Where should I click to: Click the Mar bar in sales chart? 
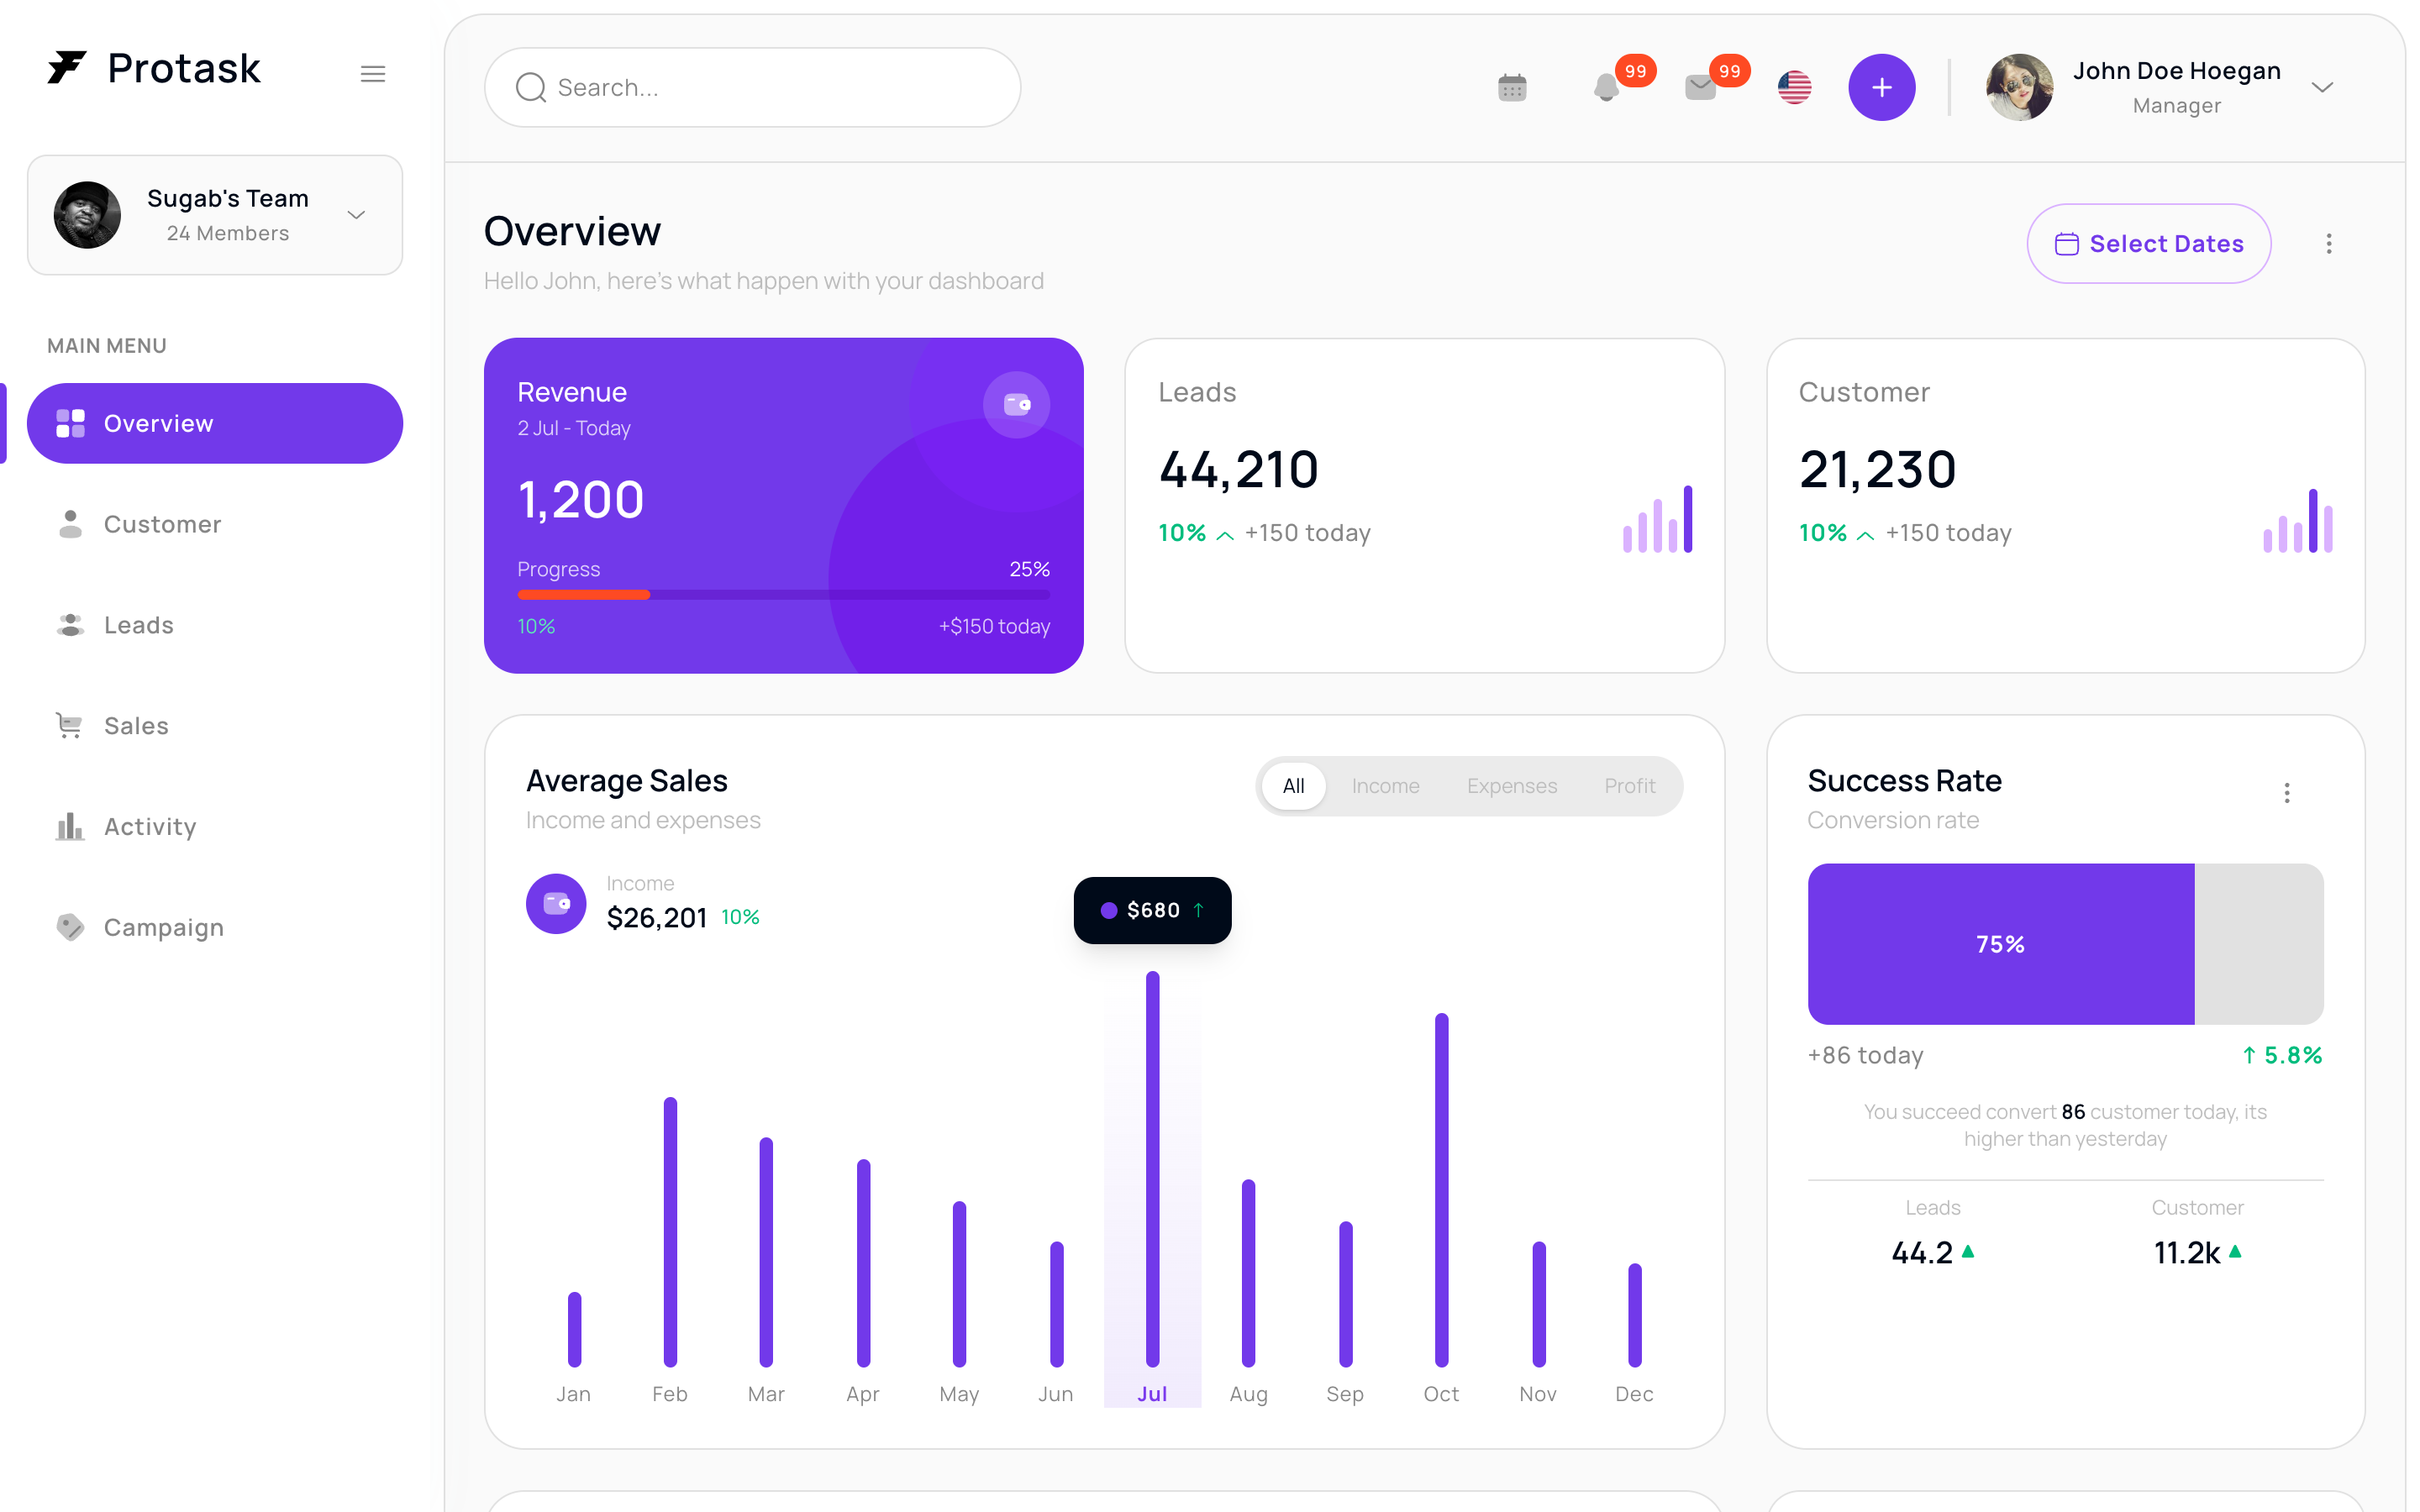pos(766,1252)
